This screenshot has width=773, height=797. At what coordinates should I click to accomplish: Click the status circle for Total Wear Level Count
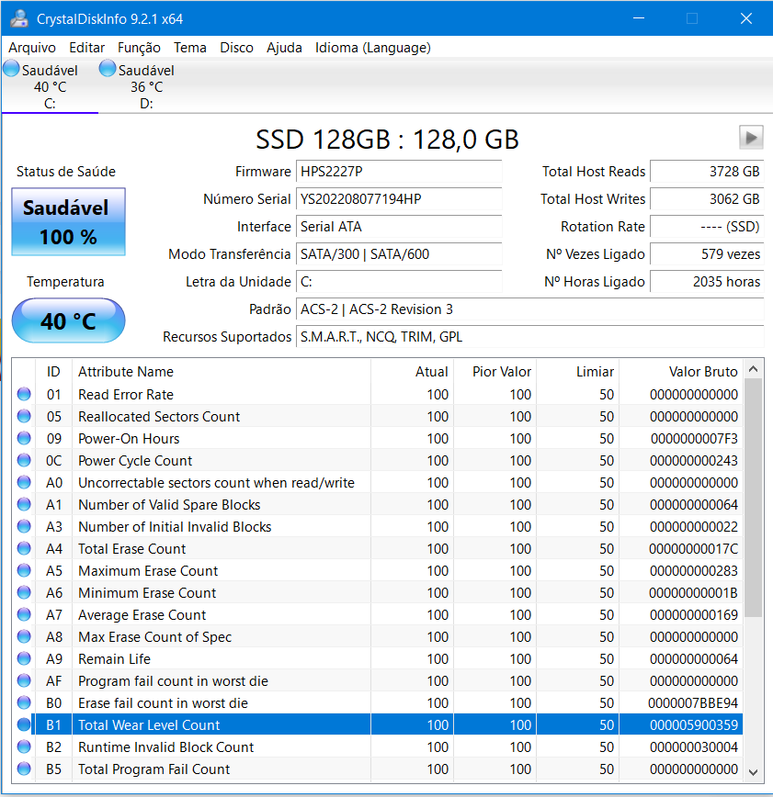click(24, 724)
